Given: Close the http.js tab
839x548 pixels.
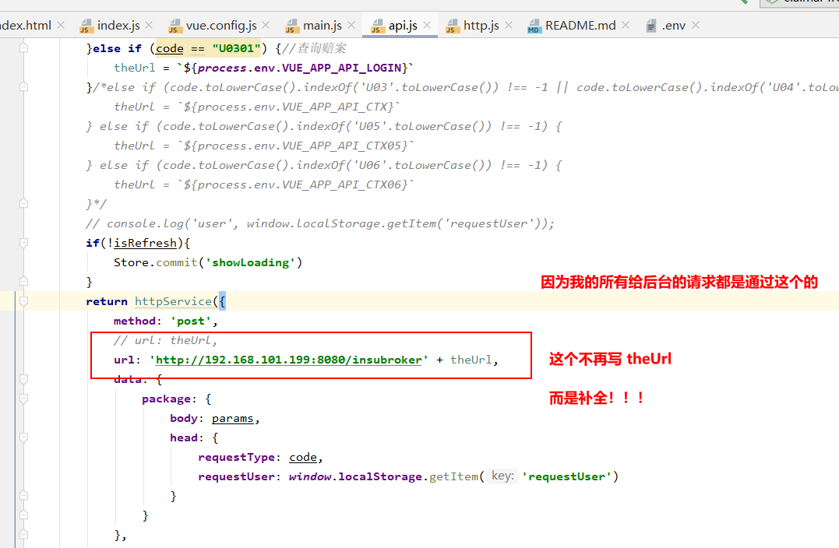Looking at the screenshot, I should tap(509, 25).
